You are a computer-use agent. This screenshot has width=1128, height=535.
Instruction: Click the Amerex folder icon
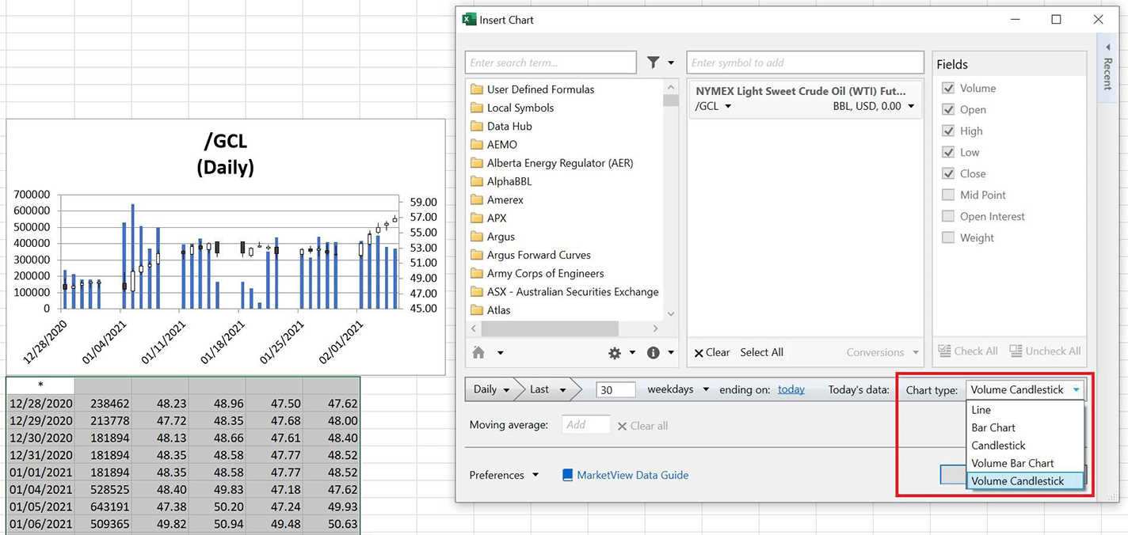[x=477, y=199]
